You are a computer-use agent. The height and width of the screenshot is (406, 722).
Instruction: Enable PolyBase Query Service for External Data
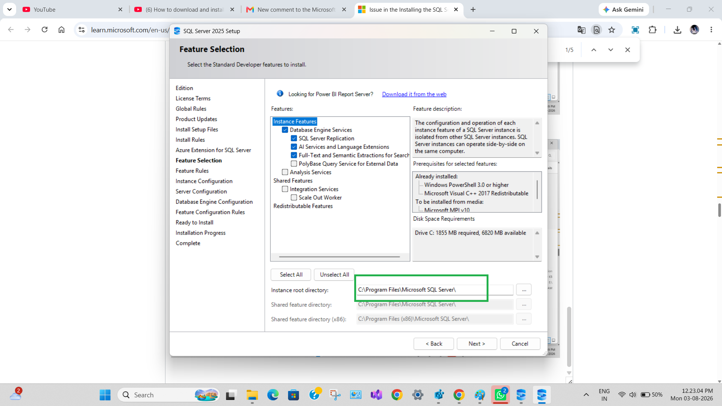(294, 164)
